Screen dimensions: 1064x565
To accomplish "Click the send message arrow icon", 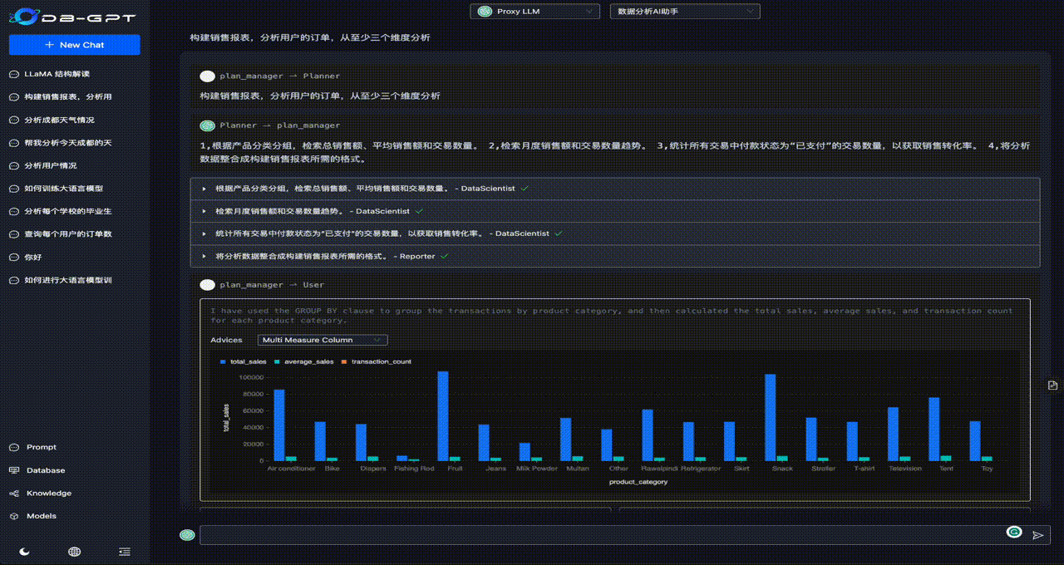I will [1037, 535].
